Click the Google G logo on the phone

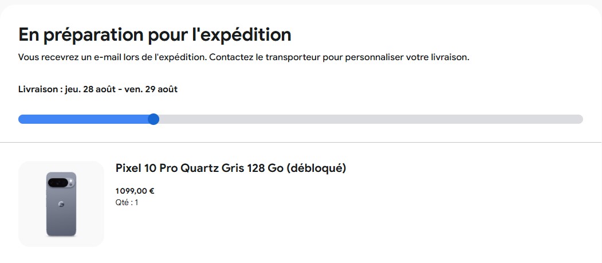click(61, 205)
